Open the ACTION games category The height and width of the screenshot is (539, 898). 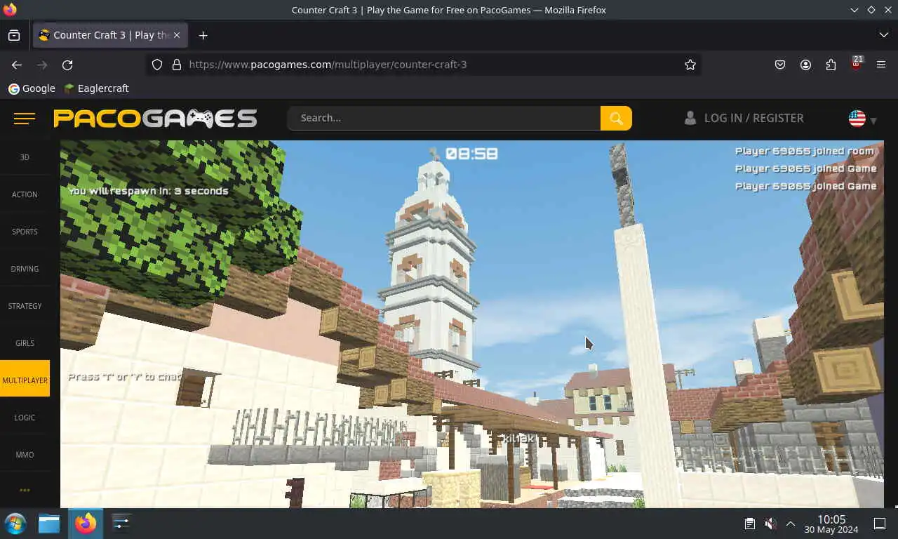click(x=25, y=194)
